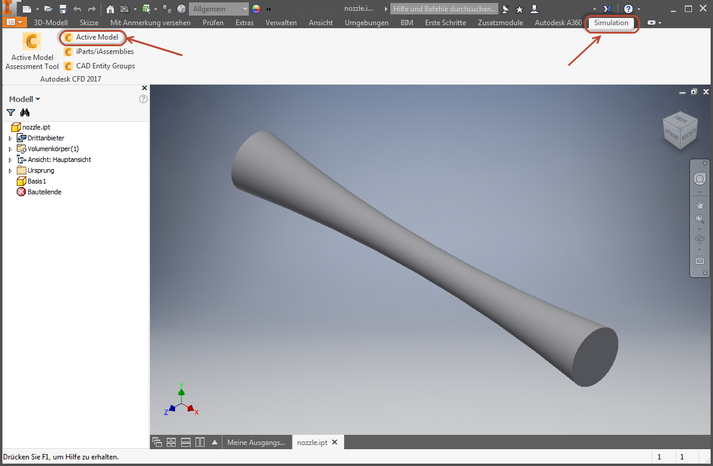Click the Look At face tool
This screenshot has height=466, width=713.
[699, 260]
